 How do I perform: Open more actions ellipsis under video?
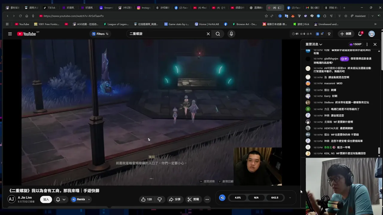[207, 199]
